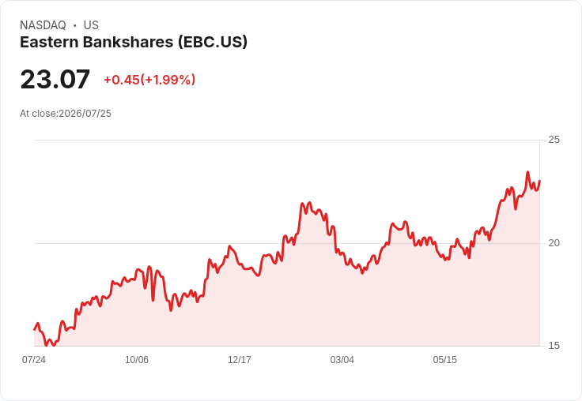Image resolution: width=582 pixels, height=401 pixels.
Task: Select the +0.45(+1.99%) price change text
Action: pos(149,80)
